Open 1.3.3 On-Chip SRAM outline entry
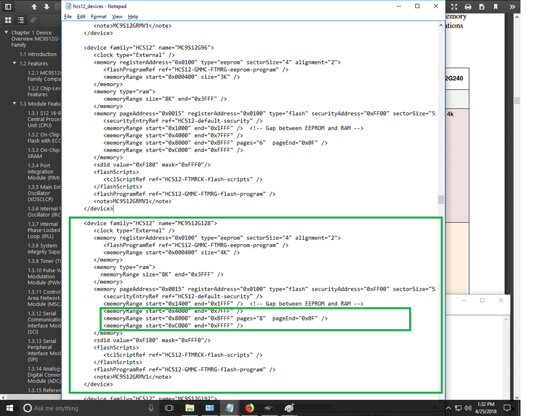The image size is (540, 416). (x=44, y=153)
